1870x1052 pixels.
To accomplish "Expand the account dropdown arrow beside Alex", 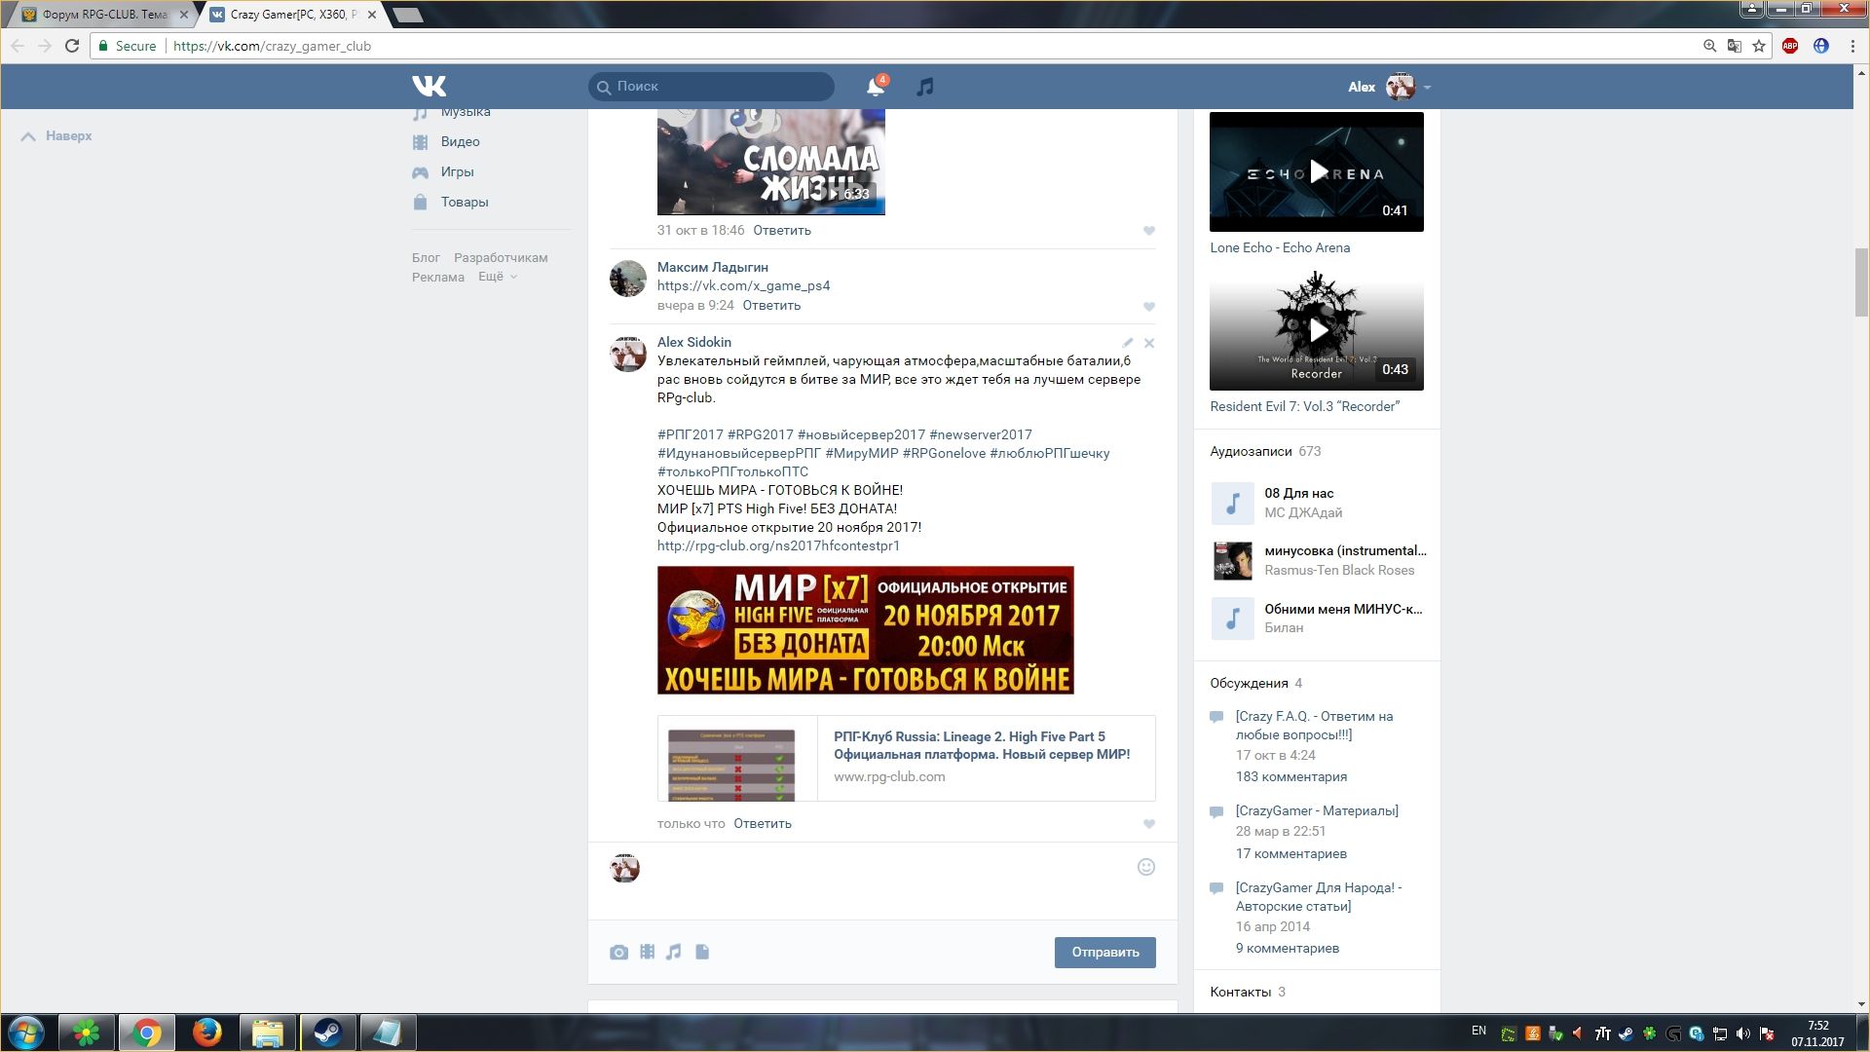I will click(x=1427, y=88).
